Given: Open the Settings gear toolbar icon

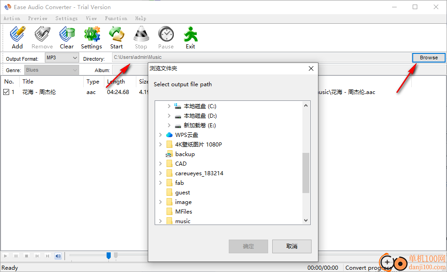Looking at the screenshot, I should tap(92, 37).
